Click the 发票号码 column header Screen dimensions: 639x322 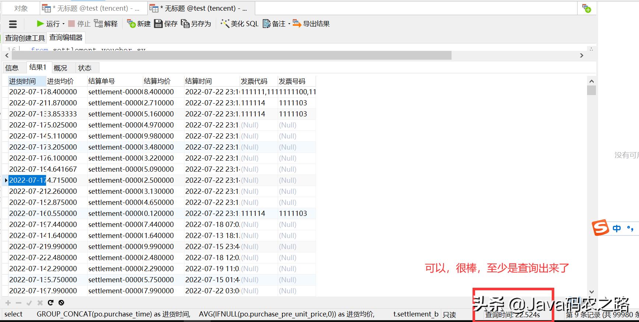coord(296,81)
